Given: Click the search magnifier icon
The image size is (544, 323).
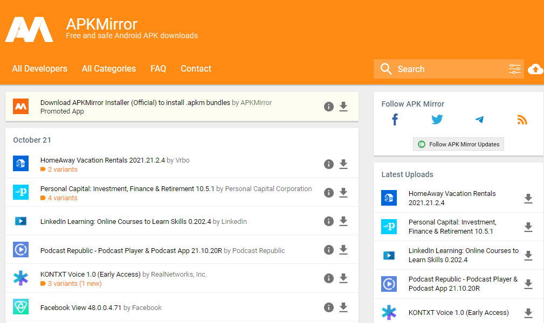Looking at the screenshot, I should (x=386, y=69).
